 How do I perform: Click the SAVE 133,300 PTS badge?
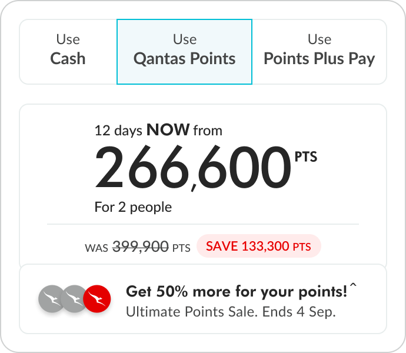pyautogui.click(x=259, y=246)
